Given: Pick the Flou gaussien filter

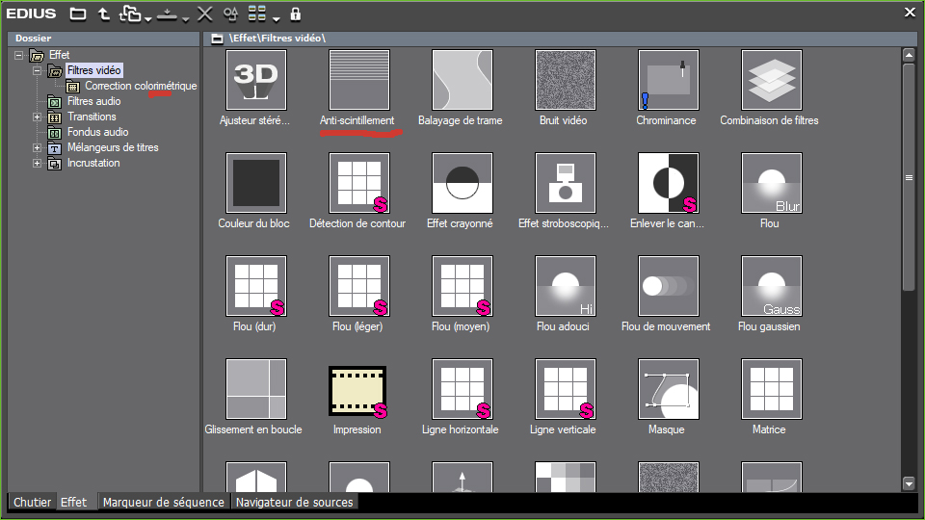Looking at the screenshot, I should click(771, 286).
